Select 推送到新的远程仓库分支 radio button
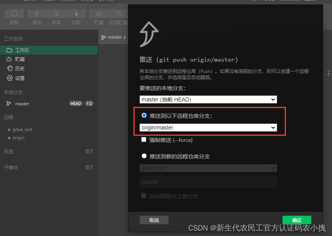The width and height of the screenshot is (332, 236). 144,156
